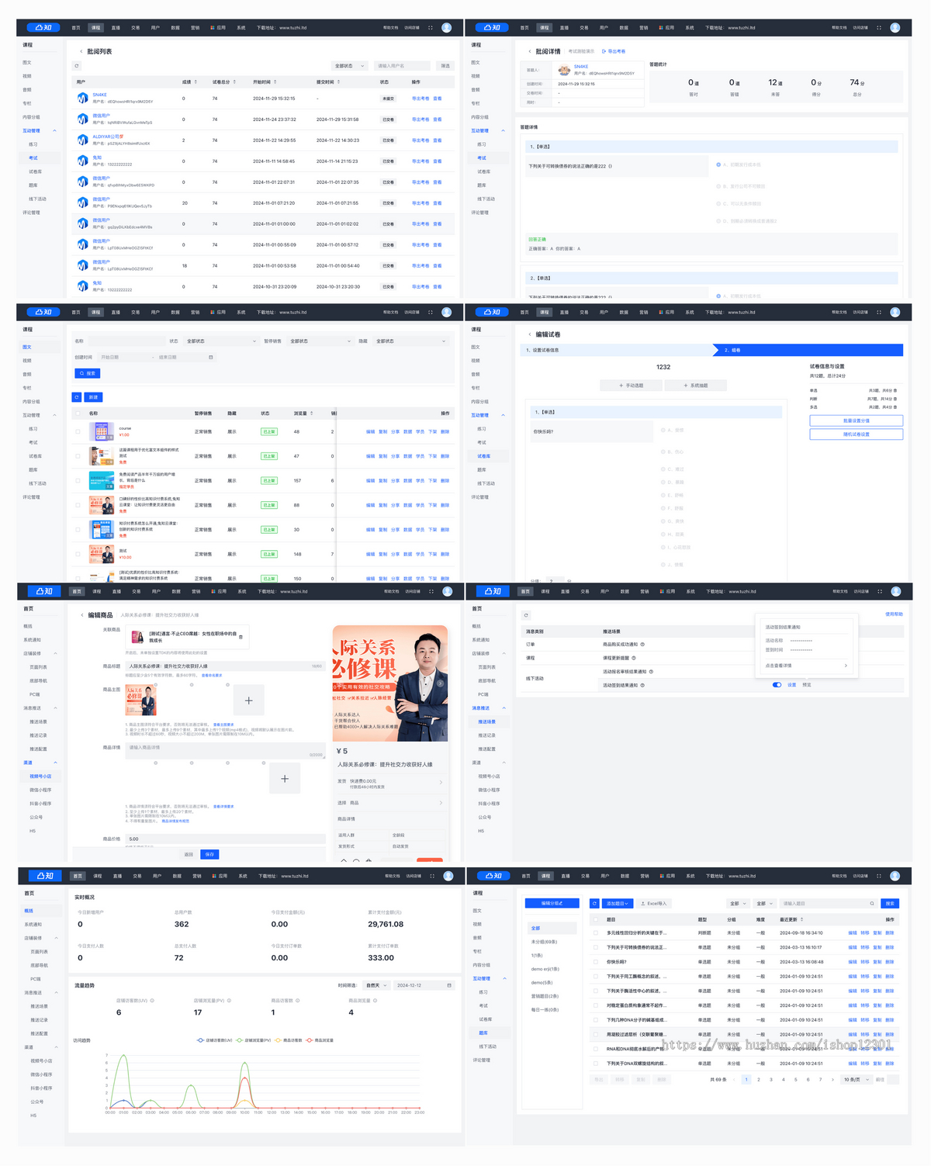
Task: Click help icon next to 课程更新提醒
Action: click(x=635, y=658)
